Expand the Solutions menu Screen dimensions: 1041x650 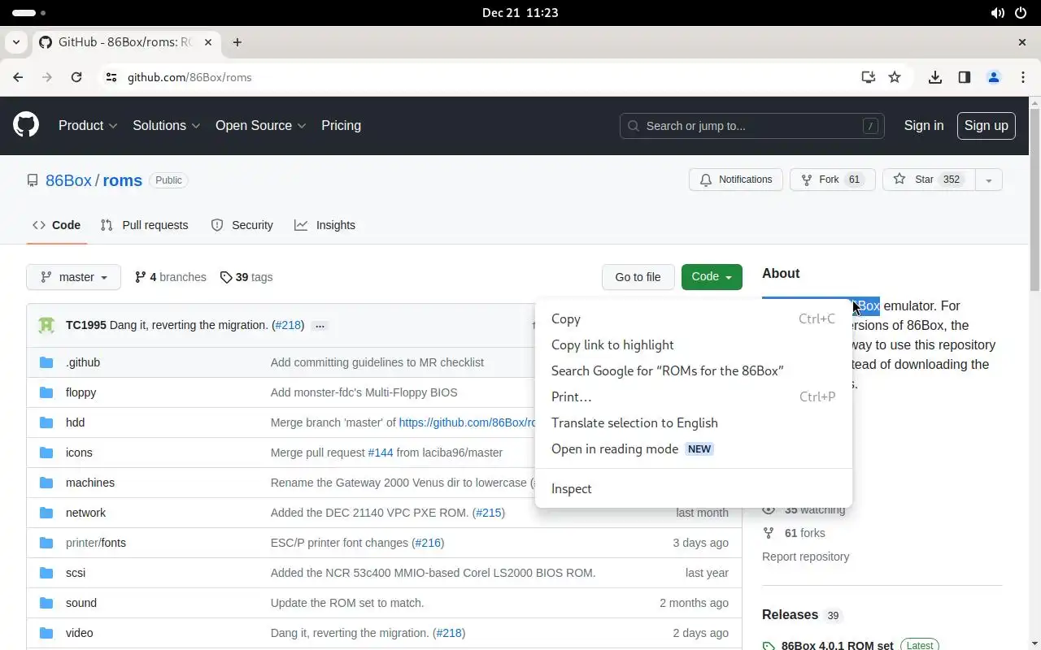(167, 125)
